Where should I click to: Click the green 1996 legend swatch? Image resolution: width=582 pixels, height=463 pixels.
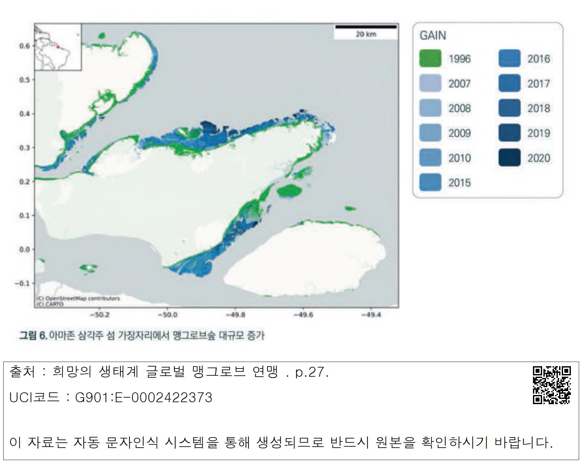[430, 59]
